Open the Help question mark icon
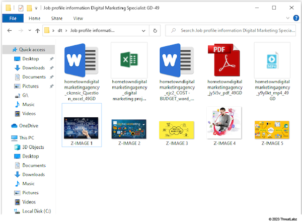This screenshot has height=224, width=302. coord(296,18)
